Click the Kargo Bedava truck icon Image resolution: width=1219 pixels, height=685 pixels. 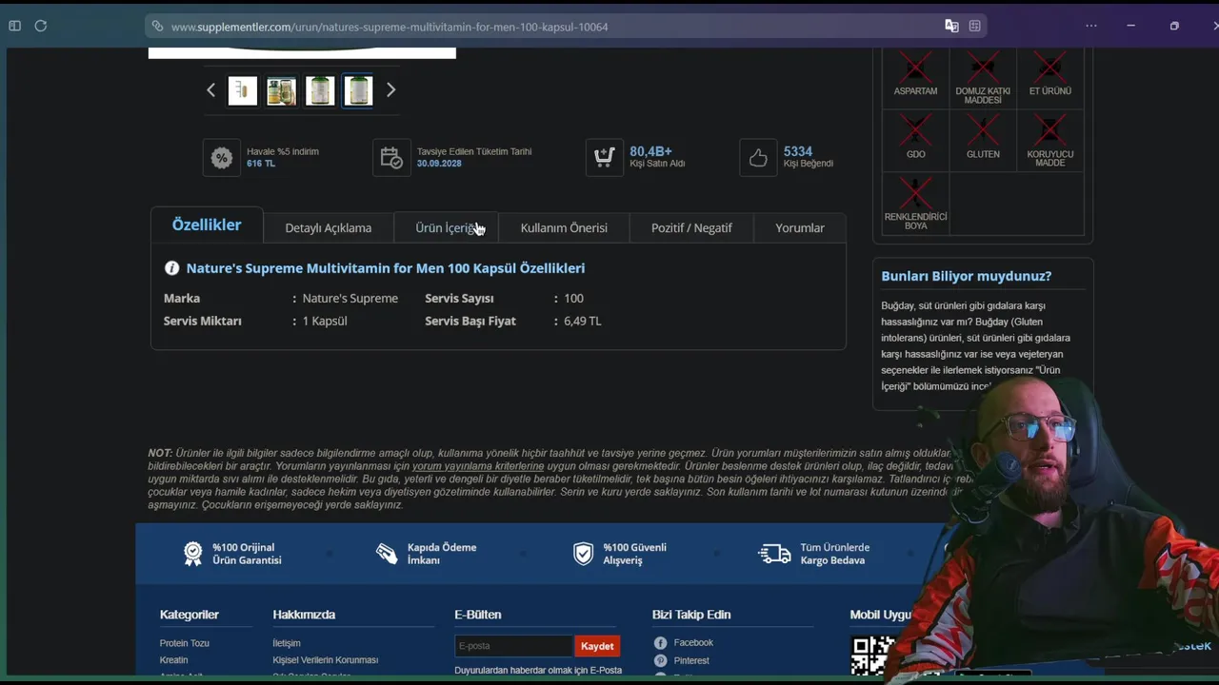tap(774, 554)
